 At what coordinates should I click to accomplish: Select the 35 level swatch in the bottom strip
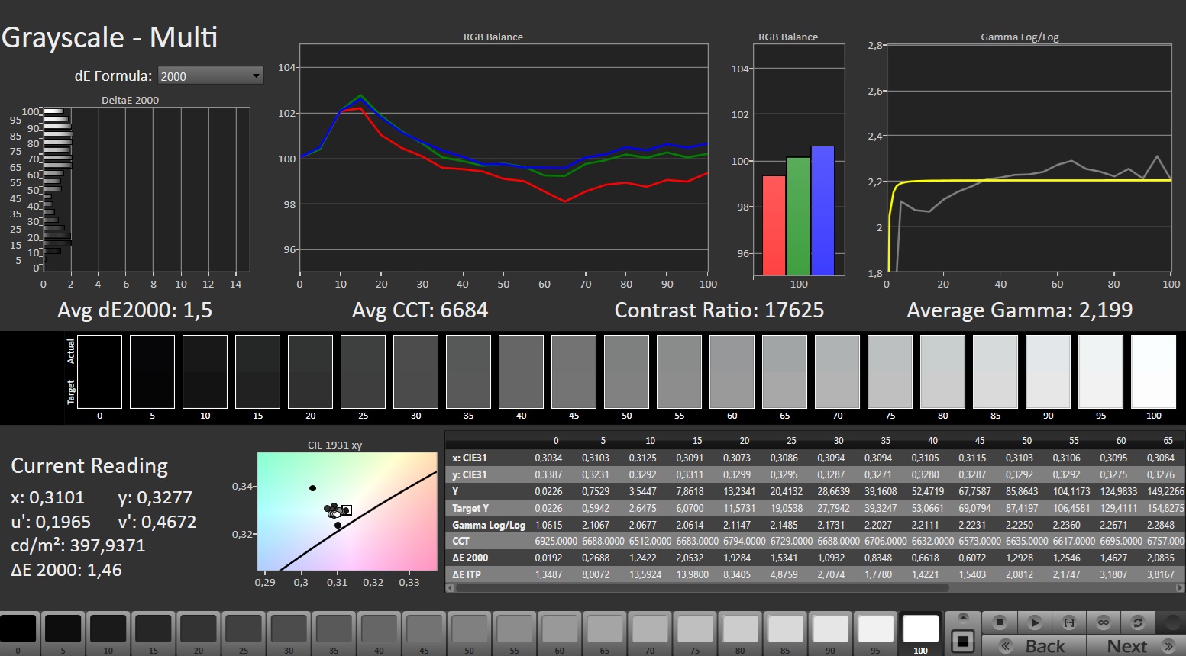[334, 629]
